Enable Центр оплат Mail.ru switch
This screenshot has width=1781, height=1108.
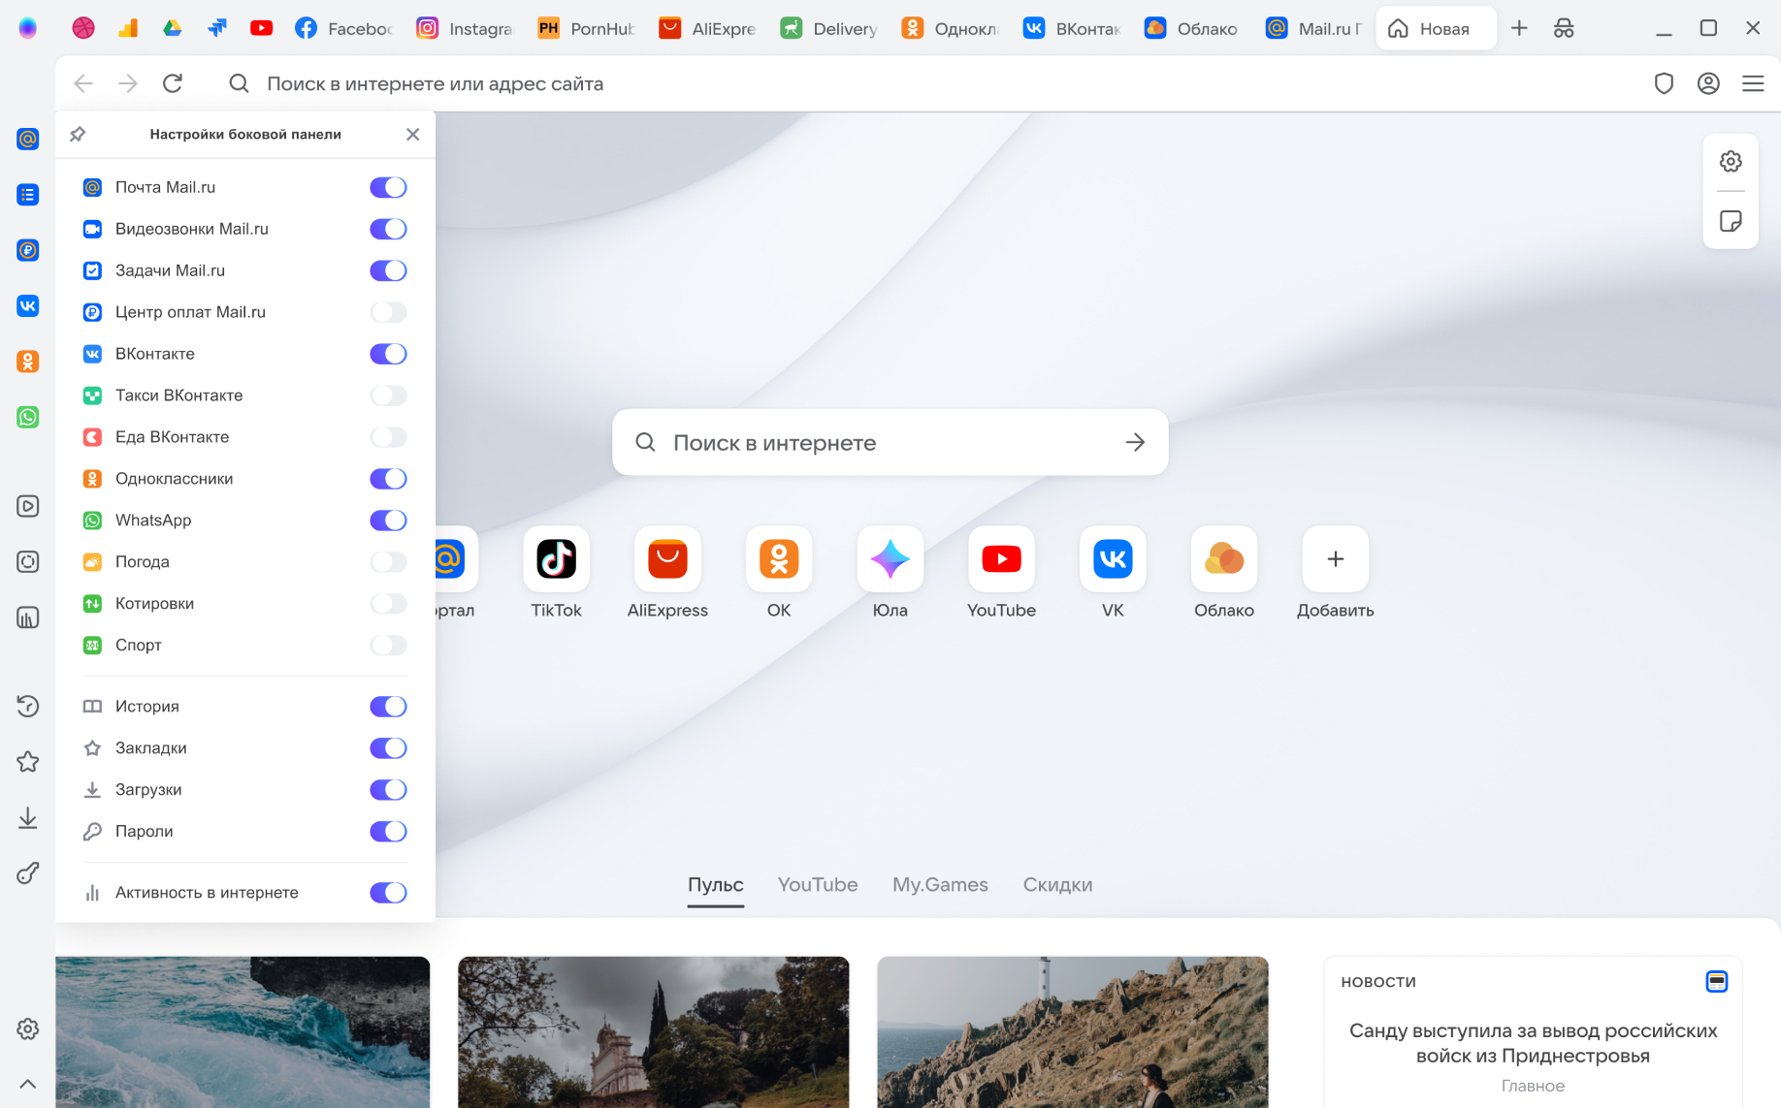[x=388, y=312]
